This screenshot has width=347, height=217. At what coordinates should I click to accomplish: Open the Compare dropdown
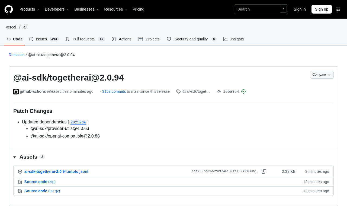point(322,75)
